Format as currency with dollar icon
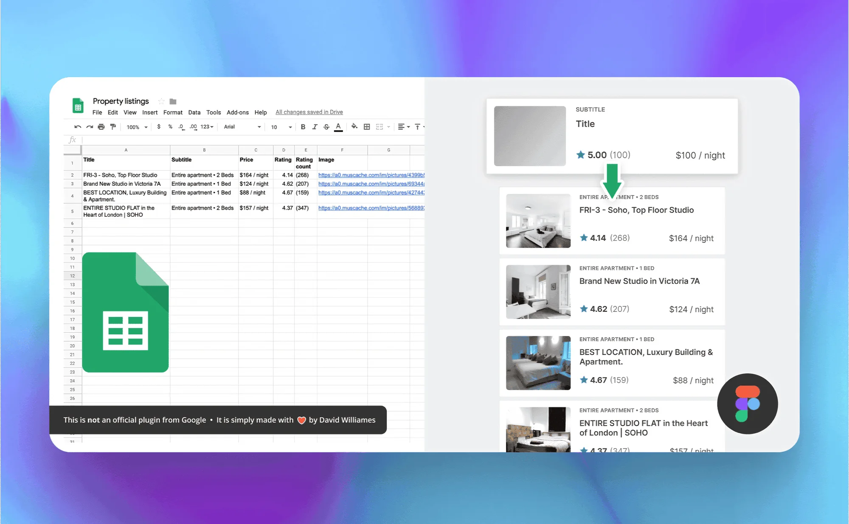849x524 pixels. 159,127
